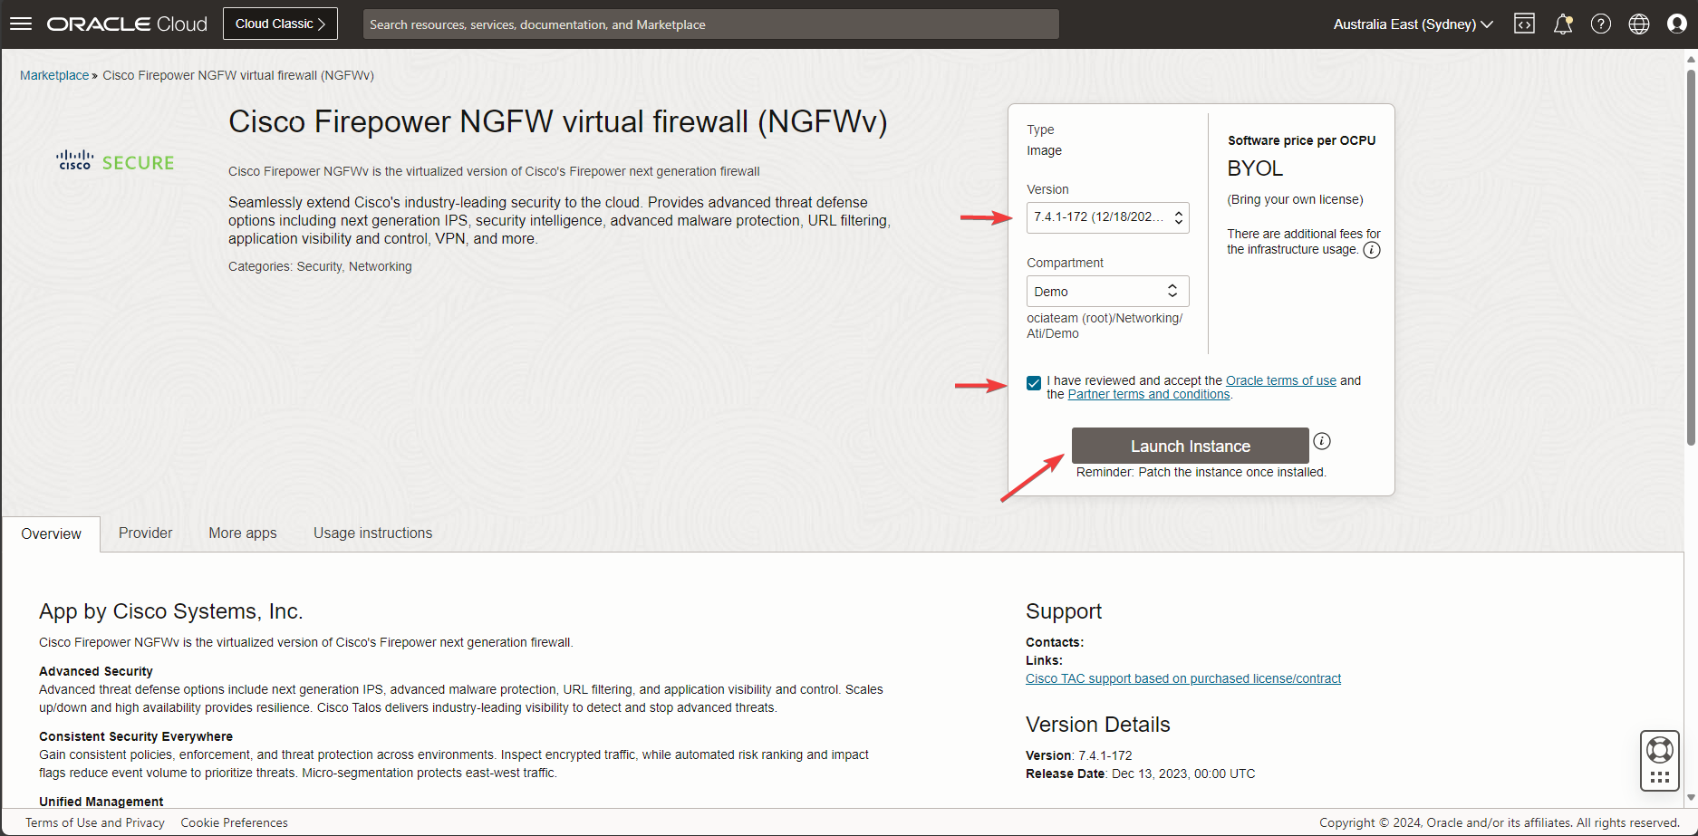This screenshot has width=1698, height=836.
Task: Click info icon beside Launch Instance
Action: (1323, 441)
